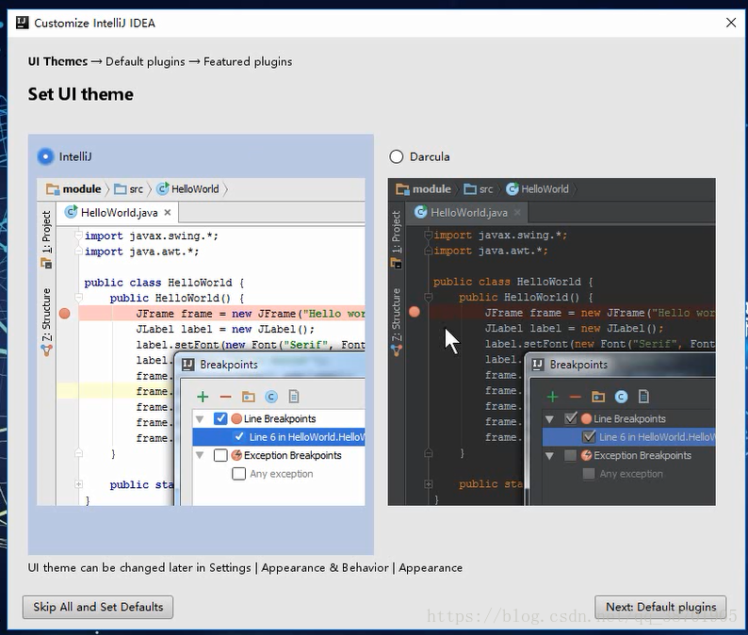Select HelloWorld.java tab in Darcula preview
The height and width of the screenshot is (635, 748).
tap(467, 212)
